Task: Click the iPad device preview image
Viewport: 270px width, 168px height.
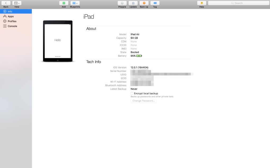Action: [x=58, y=41]
